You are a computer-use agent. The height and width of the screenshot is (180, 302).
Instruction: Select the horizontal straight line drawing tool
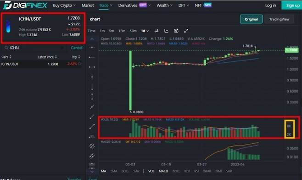[x=92, y=47]
